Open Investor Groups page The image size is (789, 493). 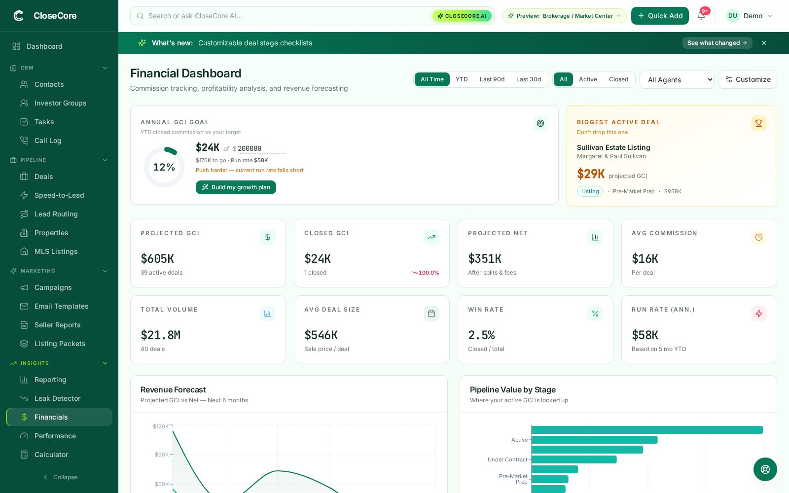click(59, 103)
